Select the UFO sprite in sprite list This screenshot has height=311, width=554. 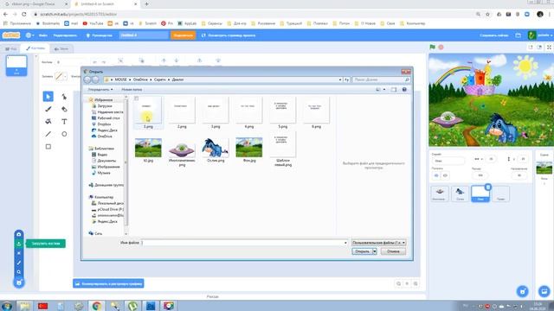coord(440,194)
